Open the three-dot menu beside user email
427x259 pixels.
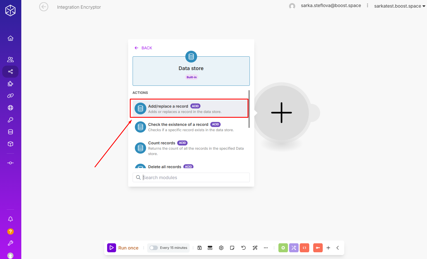[367, 6]
